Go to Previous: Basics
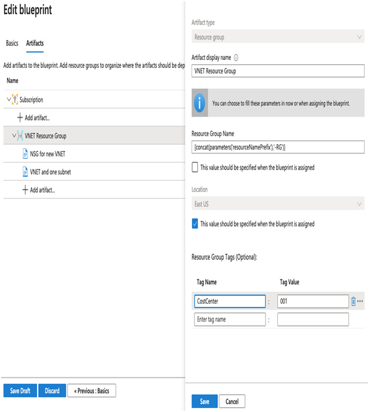Viewport: 369px width, 412px height. pyautogui.click(x=92, y=391)
